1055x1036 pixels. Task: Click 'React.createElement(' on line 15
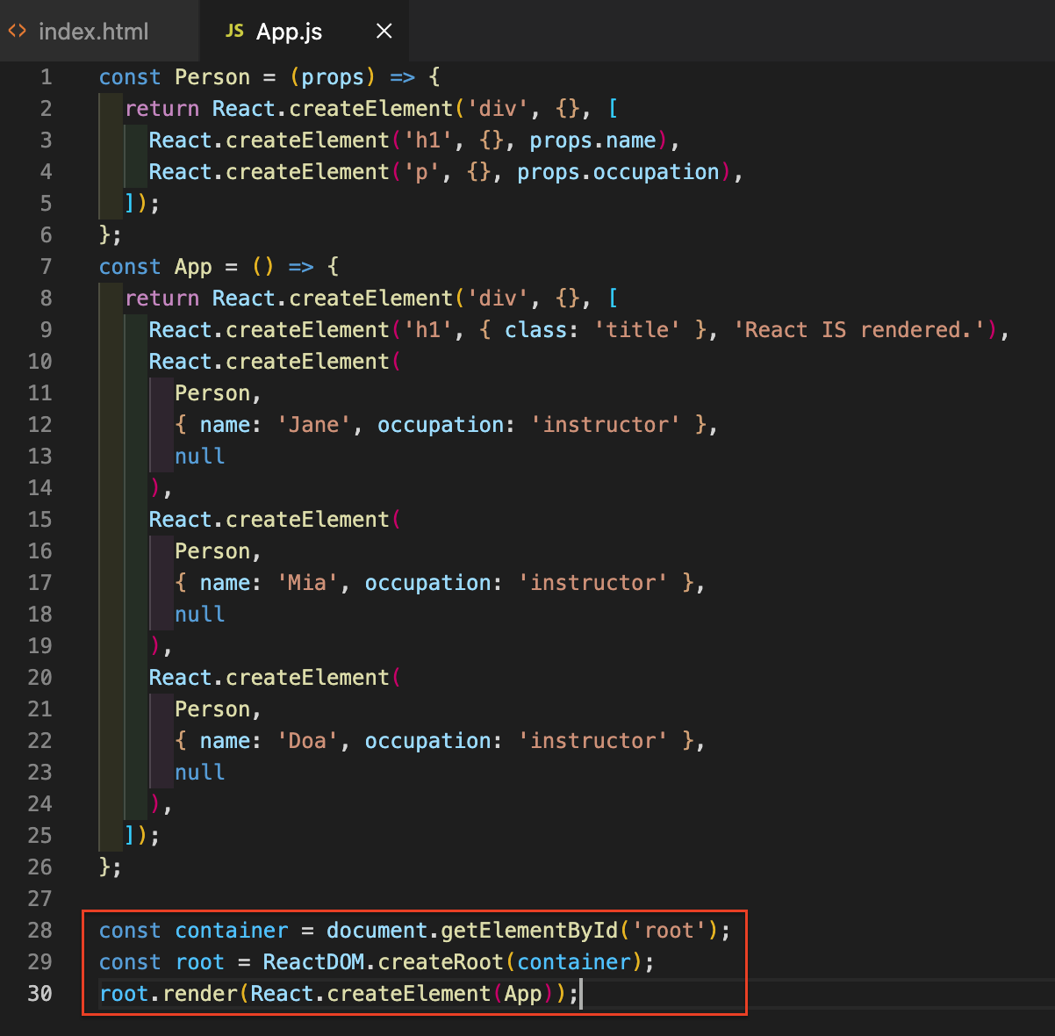276,520
